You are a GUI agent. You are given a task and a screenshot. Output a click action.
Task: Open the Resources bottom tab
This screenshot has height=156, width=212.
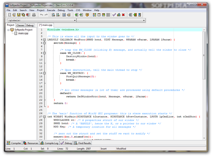[31, 143]
